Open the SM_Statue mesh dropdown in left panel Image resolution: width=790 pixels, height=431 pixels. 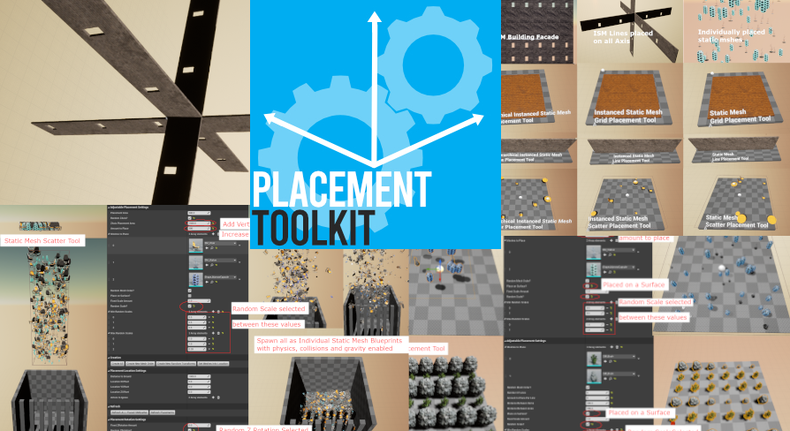220,261
